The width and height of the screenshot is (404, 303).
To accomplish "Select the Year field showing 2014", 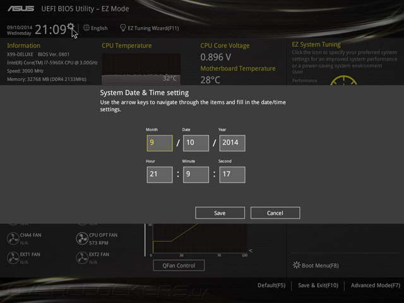I will click(232, 143).
